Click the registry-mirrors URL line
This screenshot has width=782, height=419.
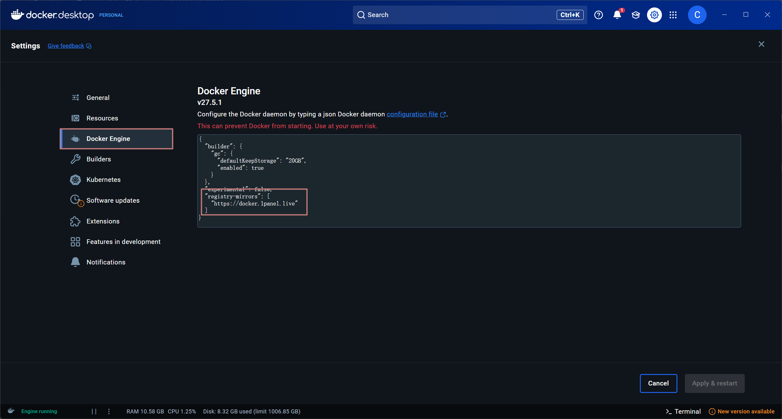[x=254, y=204]
